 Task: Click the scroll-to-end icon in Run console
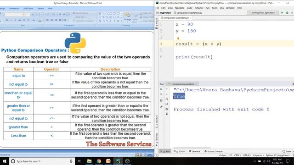pos(167,104)
